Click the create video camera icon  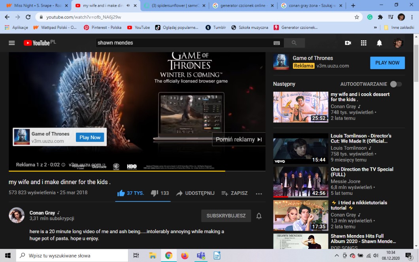click(348, 43)
